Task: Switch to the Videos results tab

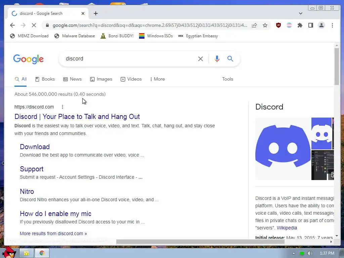Action: point(131,79)
